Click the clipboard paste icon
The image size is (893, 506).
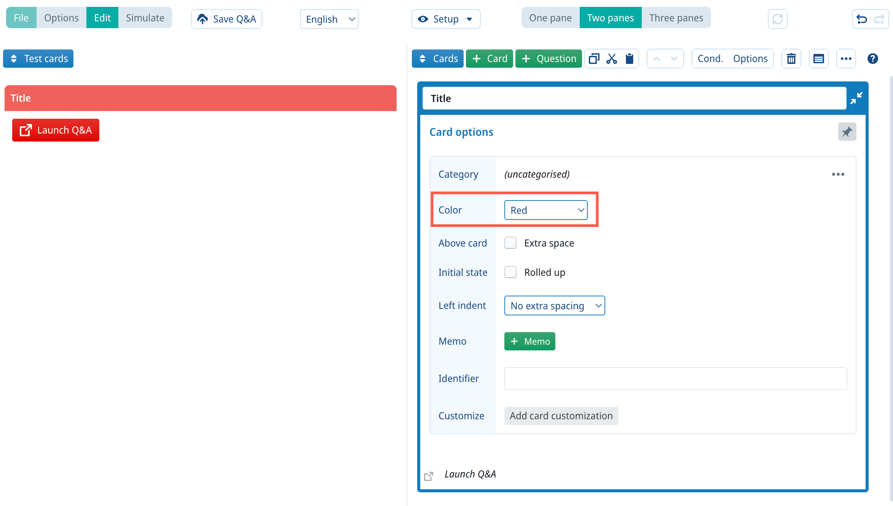[630, 59]
